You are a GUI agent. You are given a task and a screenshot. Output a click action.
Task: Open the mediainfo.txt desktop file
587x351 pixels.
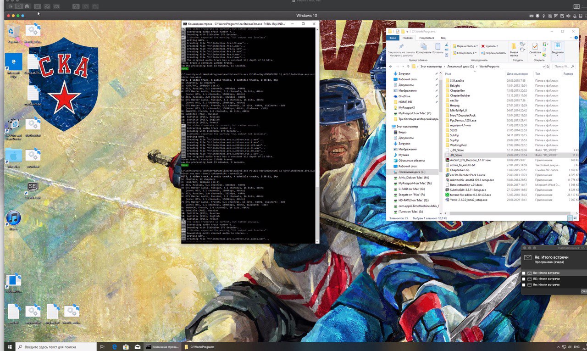33,95
